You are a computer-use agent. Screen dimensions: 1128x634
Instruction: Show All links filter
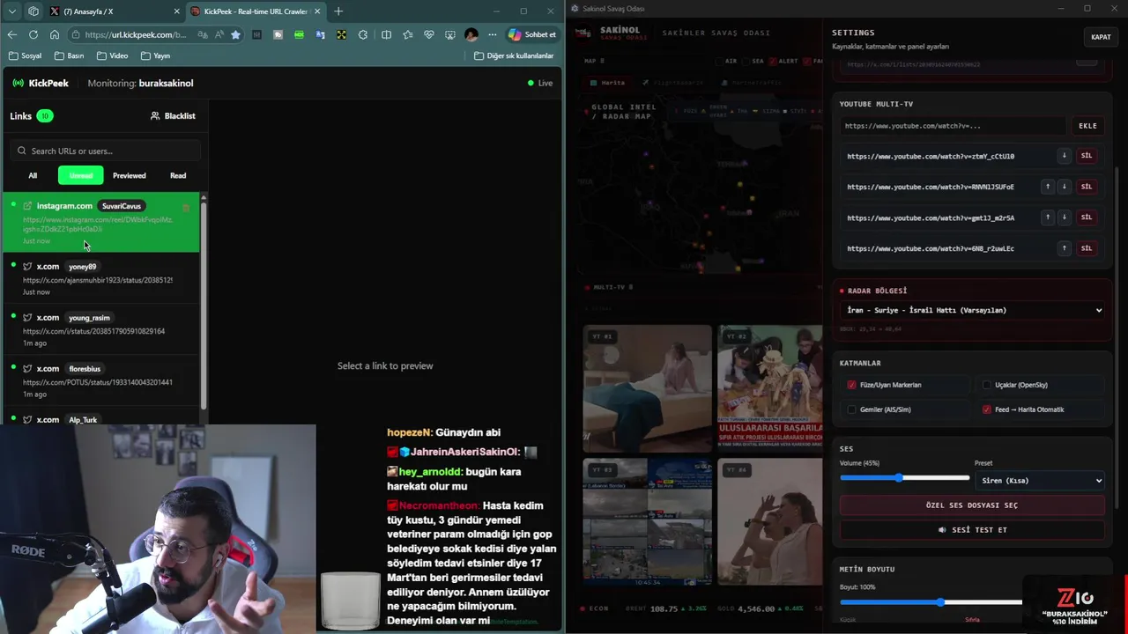click(33, 175)
